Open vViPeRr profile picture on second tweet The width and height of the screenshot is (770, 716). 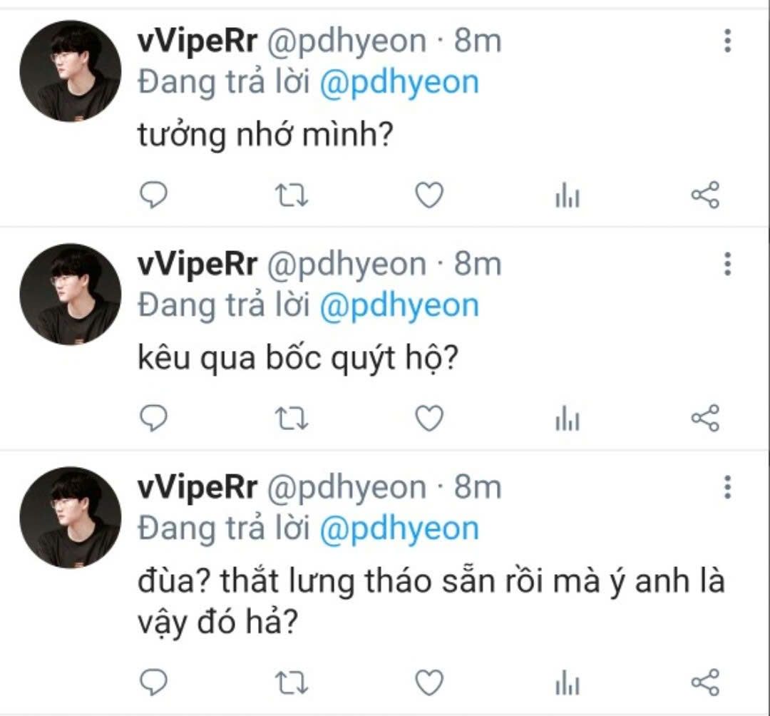pos(70,294)
